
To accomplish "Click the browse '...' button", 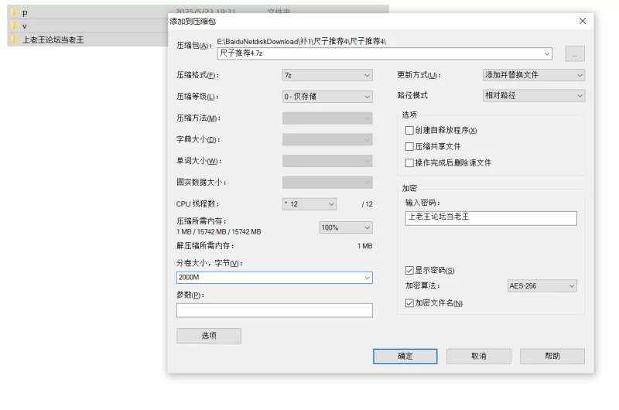I will (575, 53).
